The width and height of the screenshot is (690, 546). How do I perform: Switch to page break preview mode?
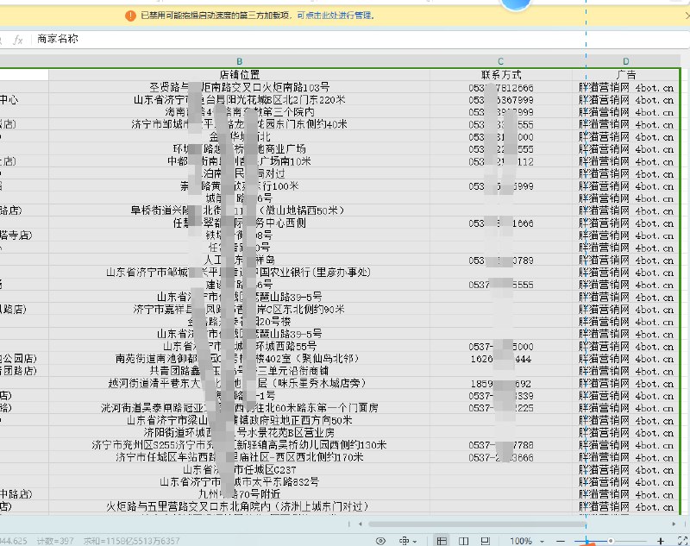tap(484, 540)
